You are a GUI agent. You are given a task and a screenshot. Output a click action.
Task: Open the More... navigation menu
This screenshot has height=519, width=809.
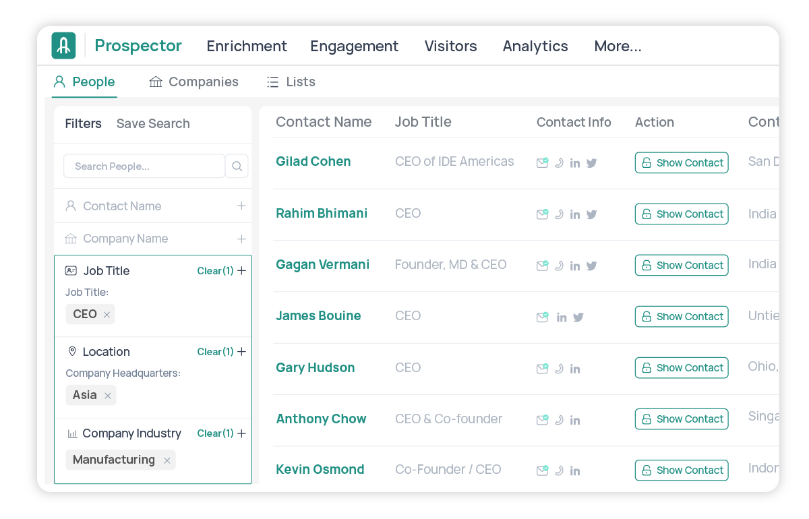618,46
